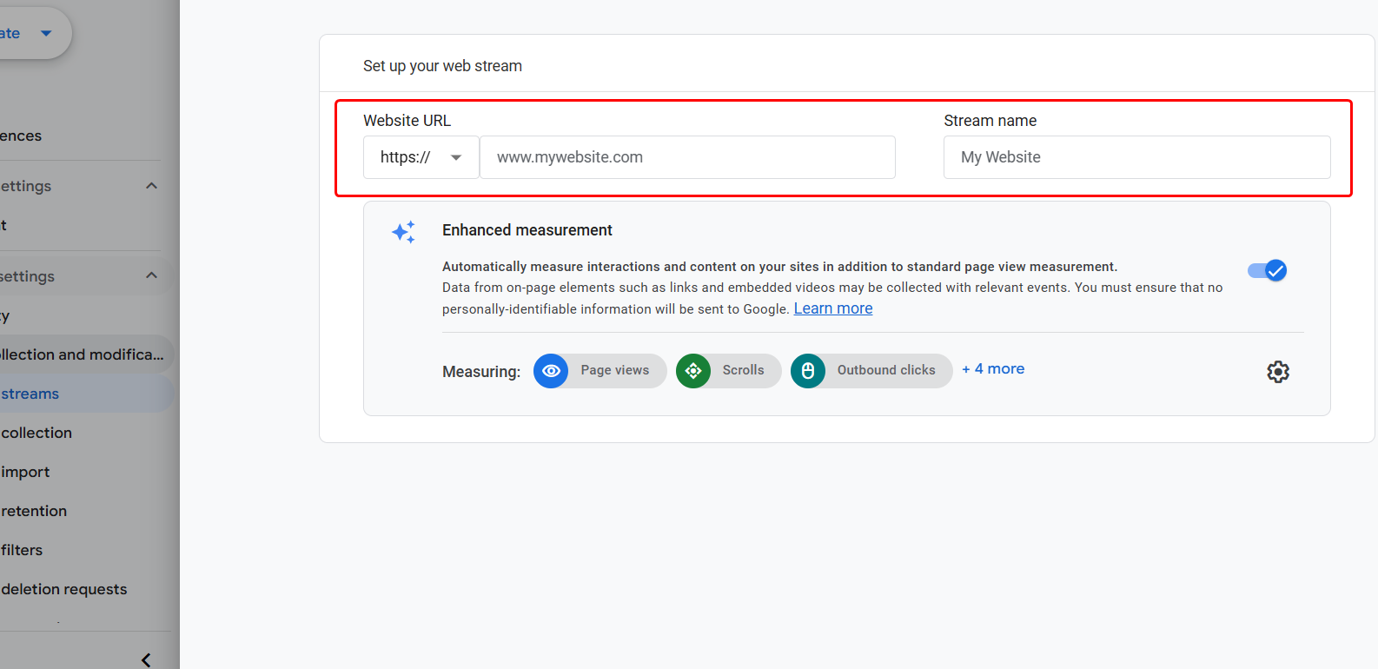This screenshot has width=1378, height=669.
Task: Open the top-left dropdown arrow button
Action: (x=46, y=34)
